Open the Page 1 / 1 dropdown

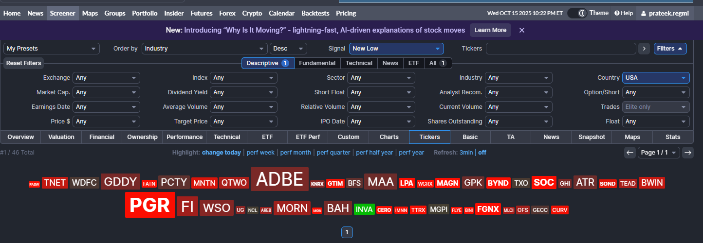(x=659, y=153)
